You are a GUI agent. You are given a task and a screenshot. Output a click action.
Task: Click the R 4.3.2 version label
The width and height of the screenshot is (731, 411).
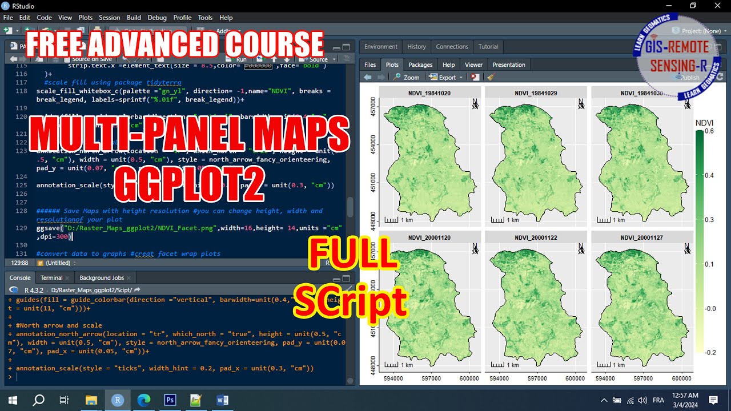click(35, 290)
